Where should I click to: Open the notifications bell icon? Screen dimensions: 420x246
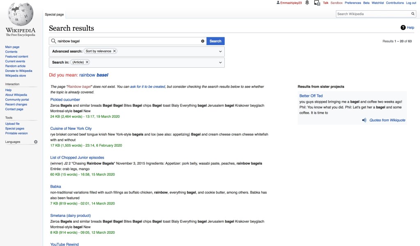click(x=307, y=3)
